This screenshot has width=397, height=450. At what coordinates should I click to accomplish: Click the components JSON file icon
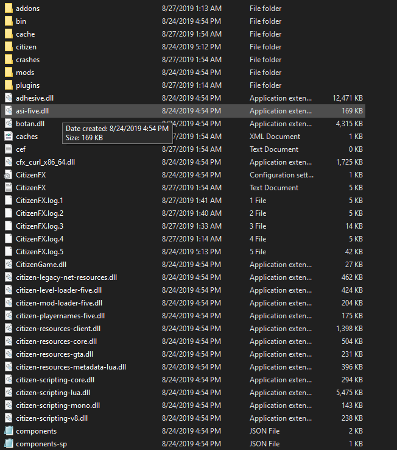pos(9,431)
